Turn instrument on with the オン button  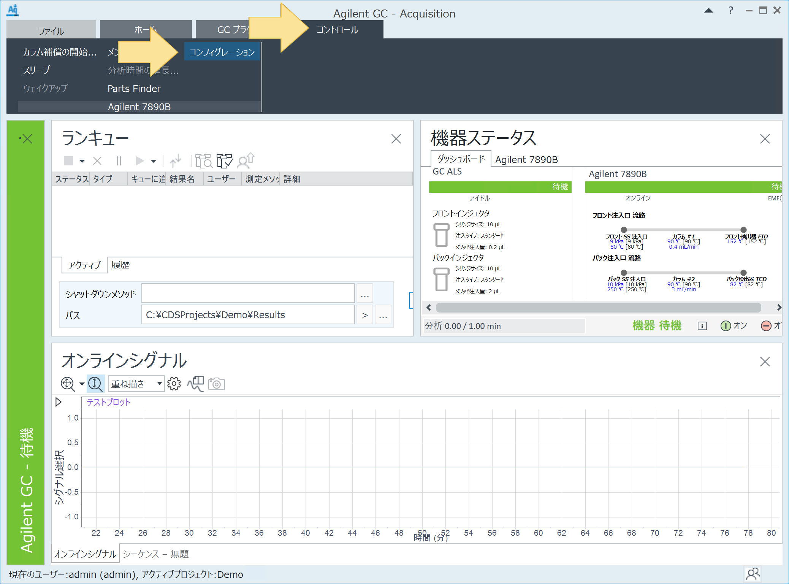coord(734,326)
